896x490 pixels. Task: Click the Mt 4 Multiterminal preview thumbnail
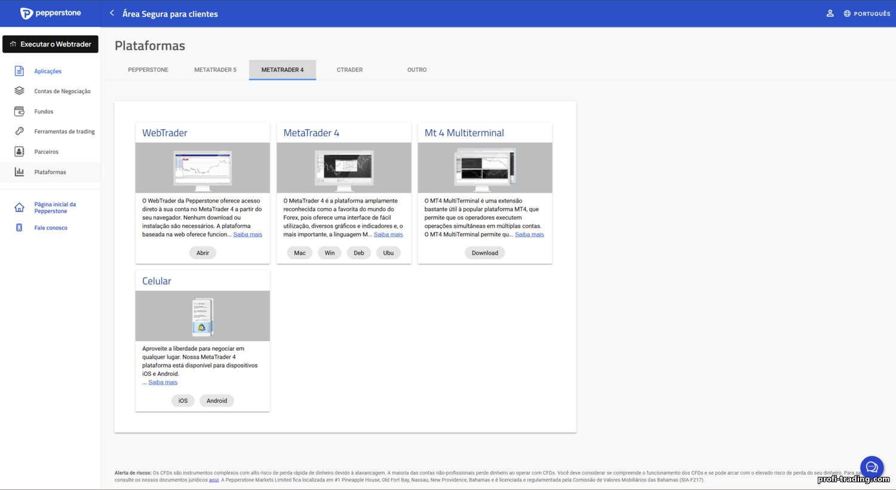click(485, 168)
